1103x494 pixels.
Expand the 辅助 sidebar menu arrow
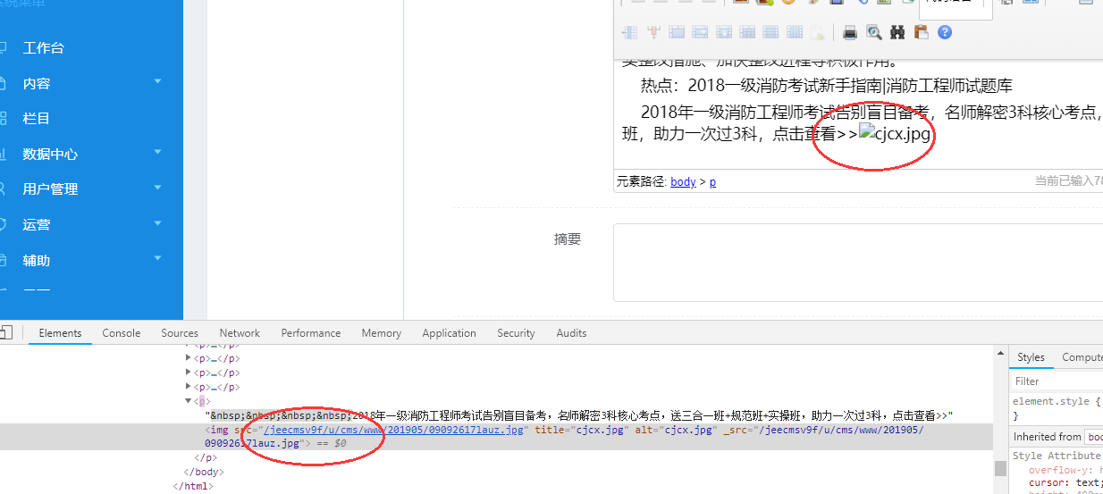tap(158, 258)
